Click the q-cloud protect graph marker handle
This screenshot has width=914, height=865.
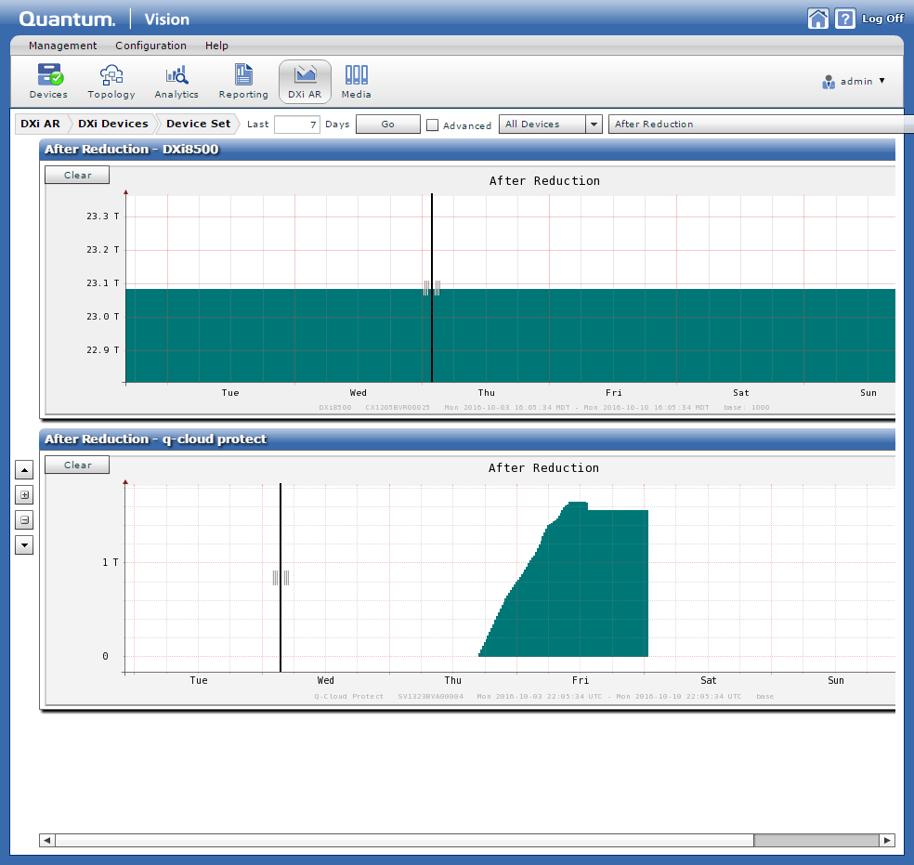coord(281,578)
